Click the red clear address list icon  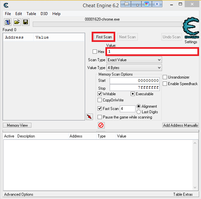pyautogui.click(x=101, y=125)
